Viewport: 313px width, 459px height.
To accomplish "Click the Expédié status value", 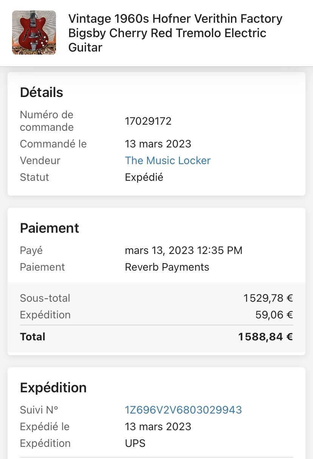I will [x=144, y=177].
